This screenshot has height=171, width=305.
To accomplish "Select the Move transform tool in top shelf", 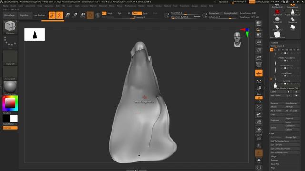I will coord(67,15).
